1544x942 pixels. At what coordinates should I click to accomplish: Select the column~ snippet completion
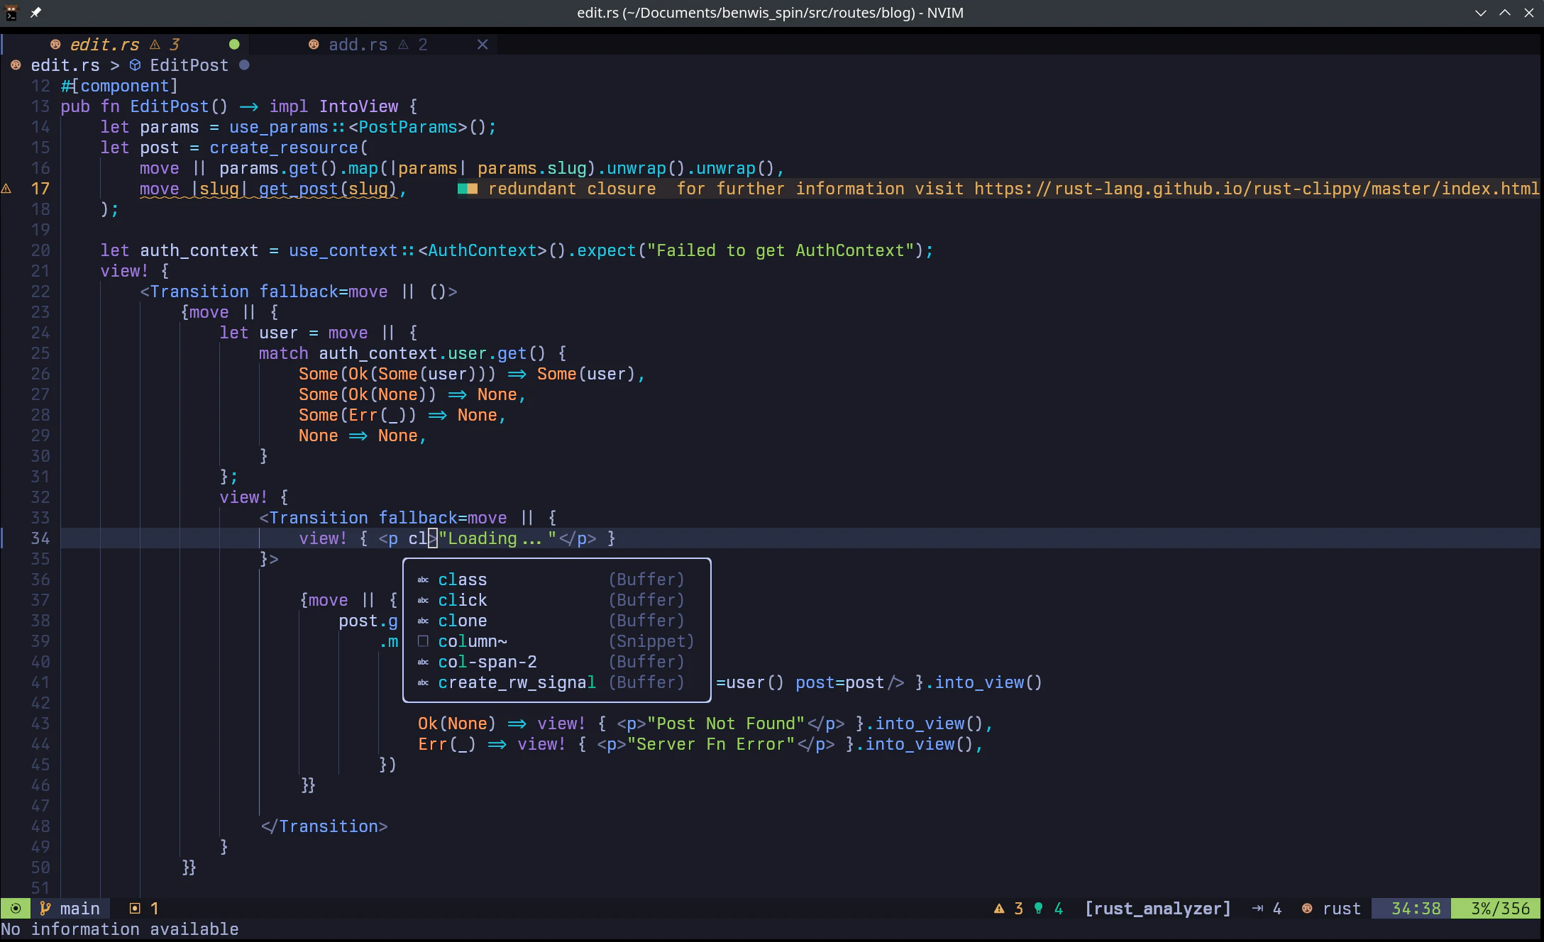coord(473,641)
